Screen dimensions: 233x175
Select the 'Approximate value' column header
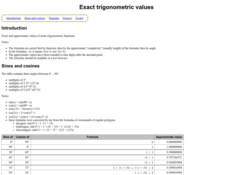[x=169, y=137]
